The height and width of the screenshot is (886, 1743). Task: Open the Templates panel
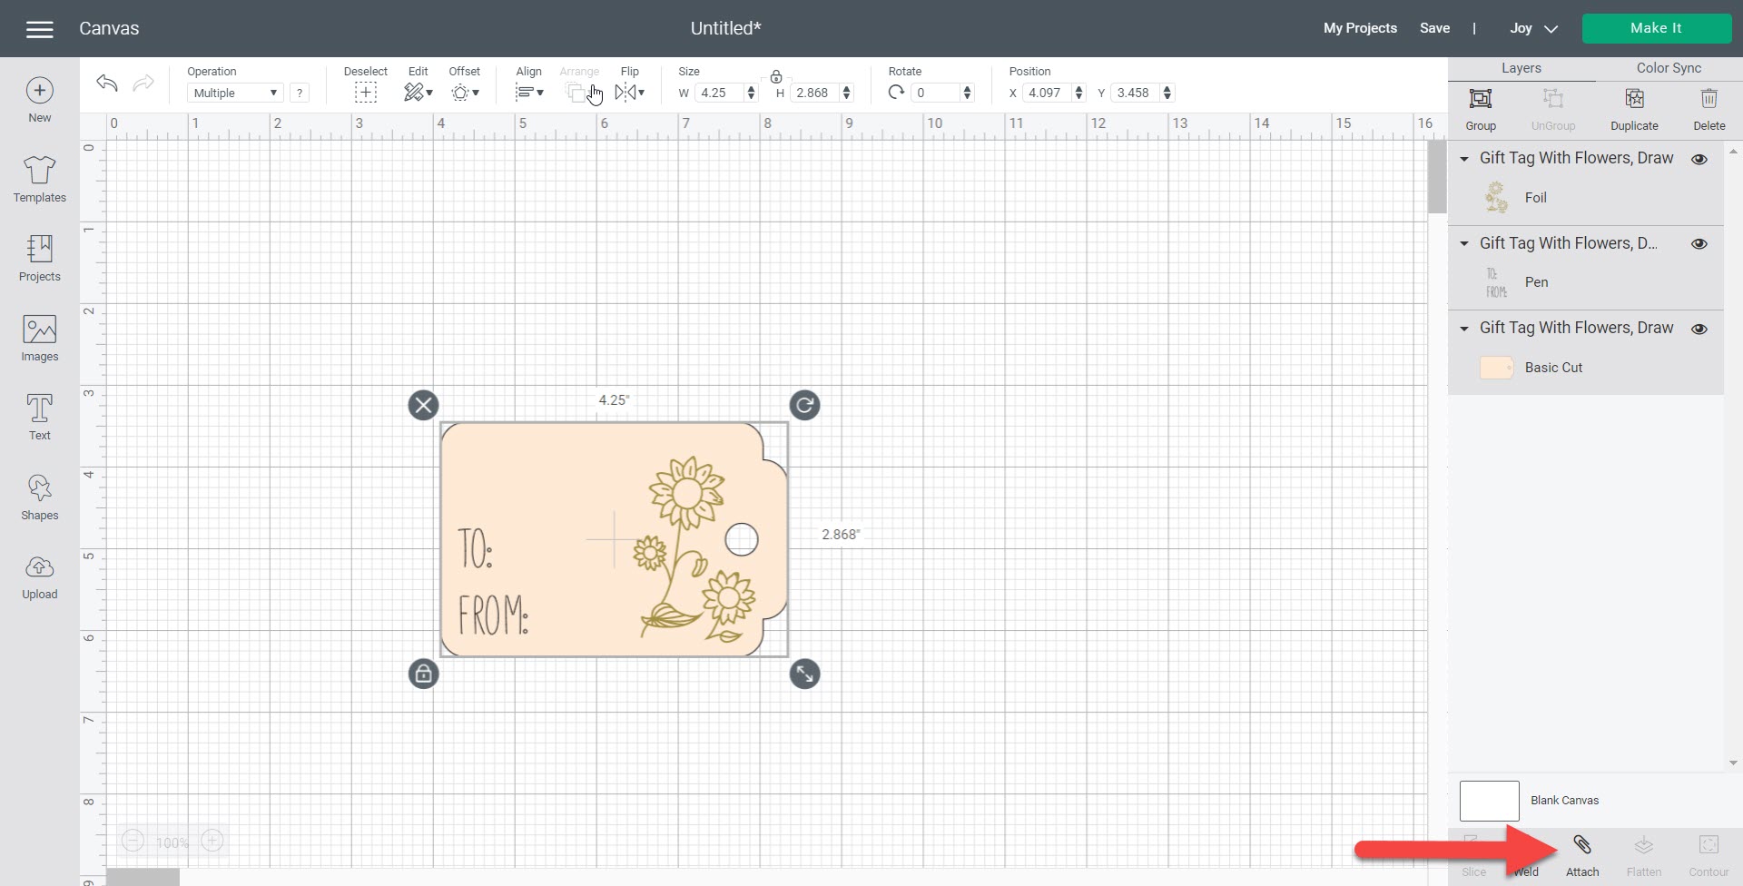click(39, 179)
